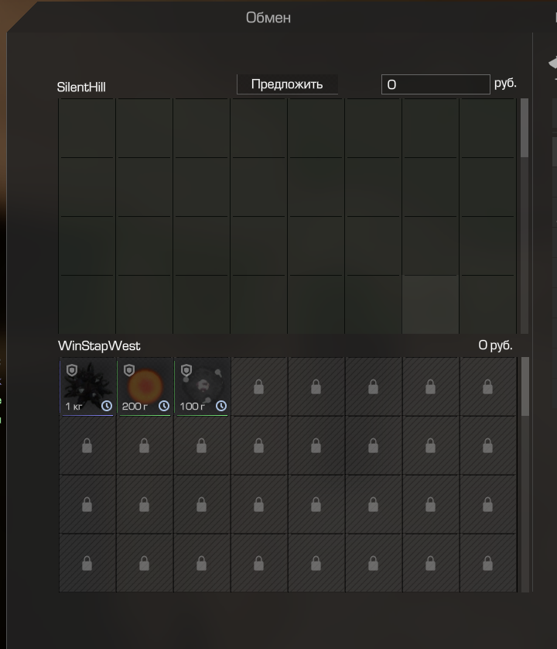Click shield icon on the 1 кг item

(72, 370)
